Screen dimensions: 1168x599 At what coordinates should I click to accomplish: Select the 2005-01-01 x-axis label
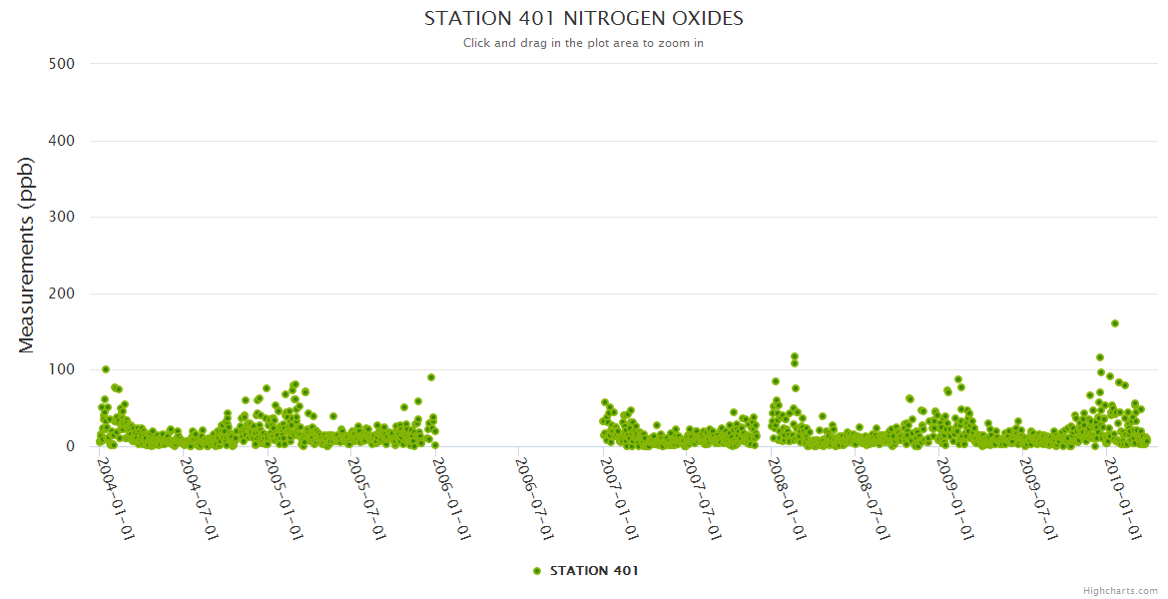(284, 497)
